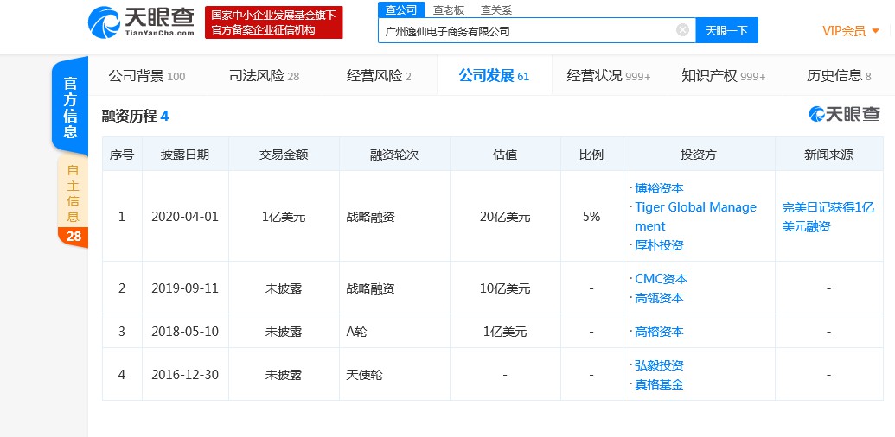Open the 知识产权 tab
Viewport: 895px width, 437px height.
coord(723,76)
